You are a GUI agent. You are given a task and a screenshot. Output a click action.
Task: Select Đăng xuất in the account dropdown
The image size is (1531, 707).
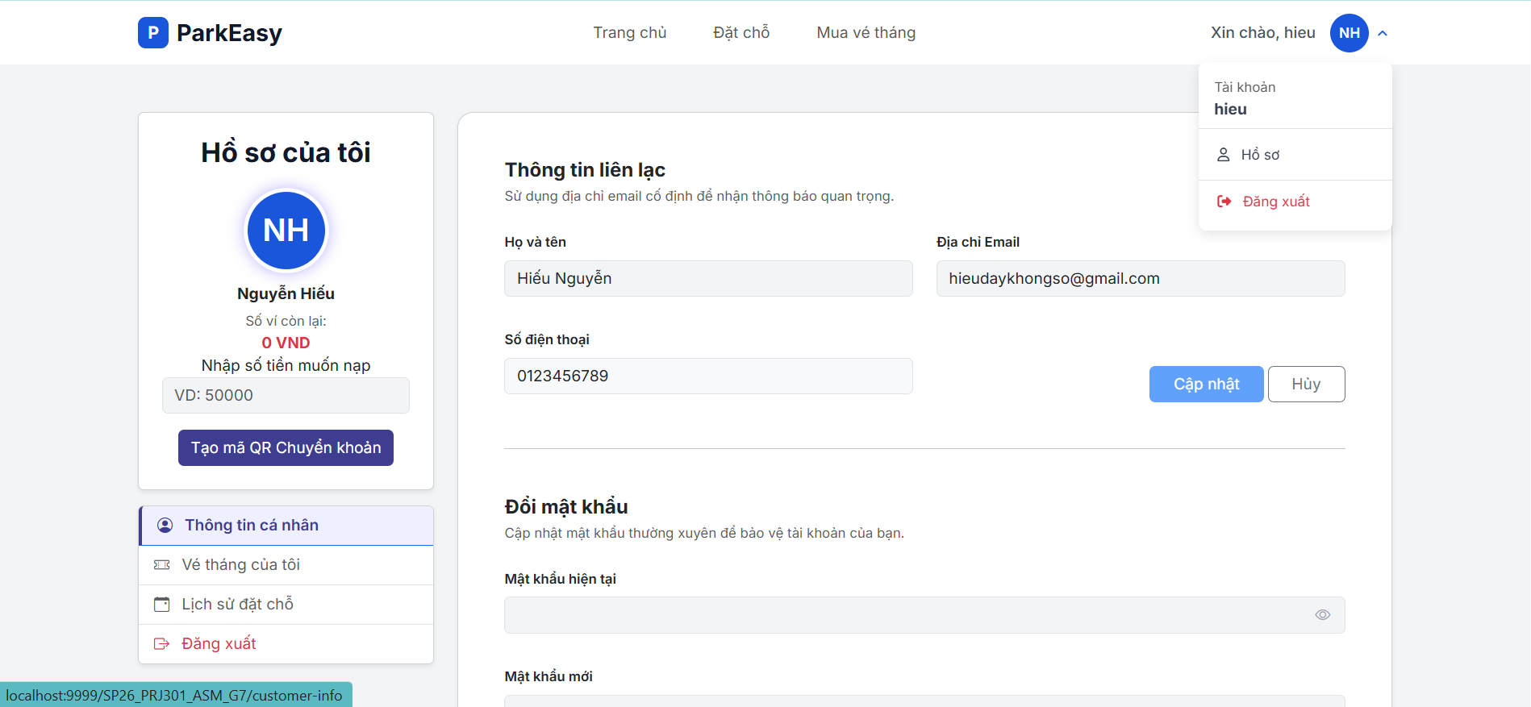point(1275,202)
